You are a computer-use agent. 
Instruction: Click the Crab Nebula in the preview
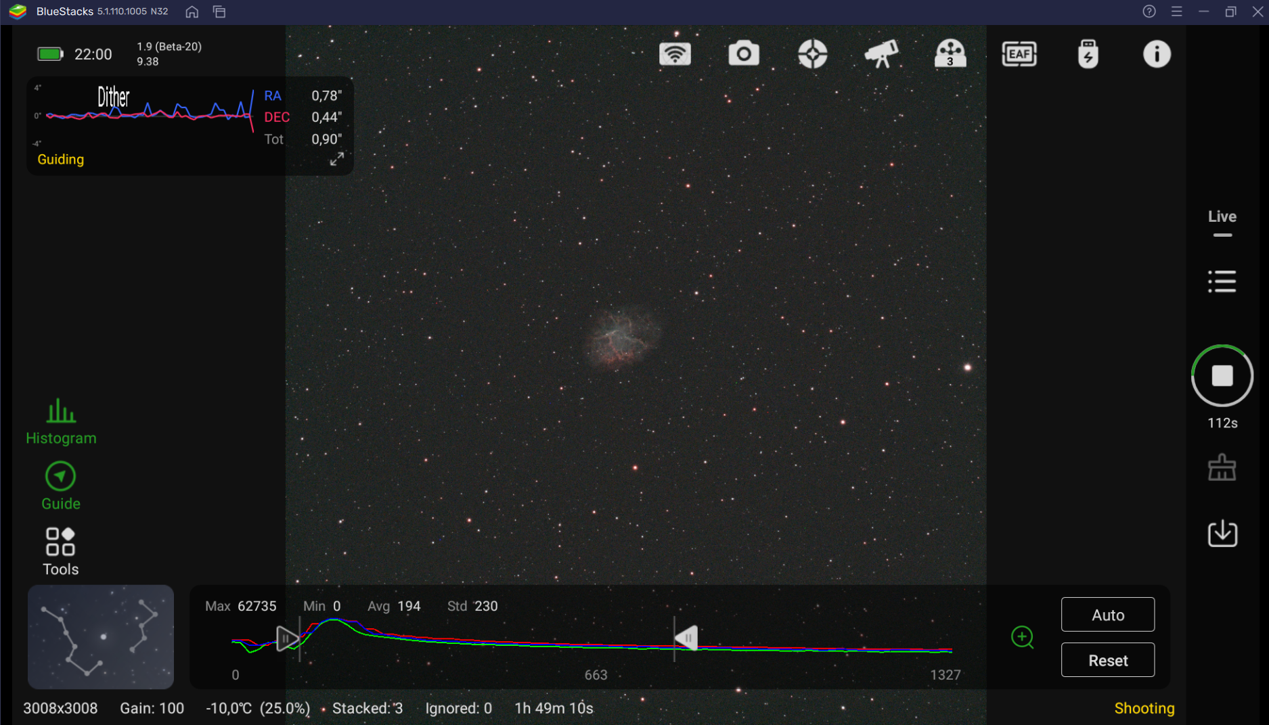click(621, 338)
